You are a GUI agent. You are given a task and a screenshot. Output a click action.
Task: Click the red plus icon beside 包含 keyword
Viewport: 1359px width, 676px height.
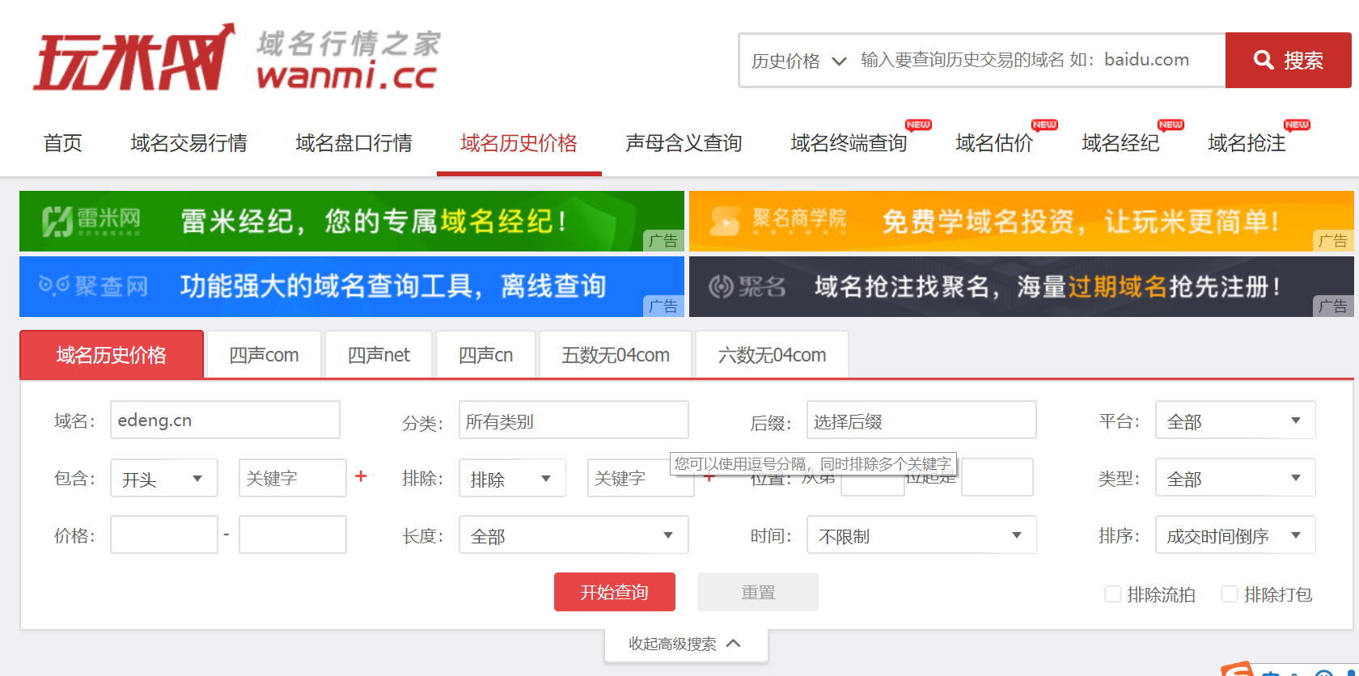coord(361,477)
